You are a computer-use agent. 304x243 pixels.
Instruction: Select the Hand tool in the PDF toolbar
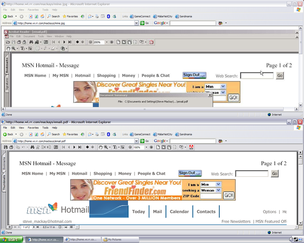[100, 147]
